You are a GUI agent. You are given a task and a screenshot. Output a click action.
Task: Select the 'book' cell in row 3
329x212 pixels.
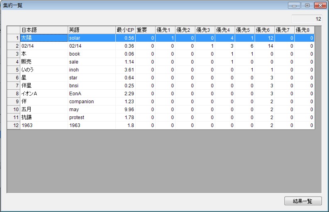click(91, 54)
